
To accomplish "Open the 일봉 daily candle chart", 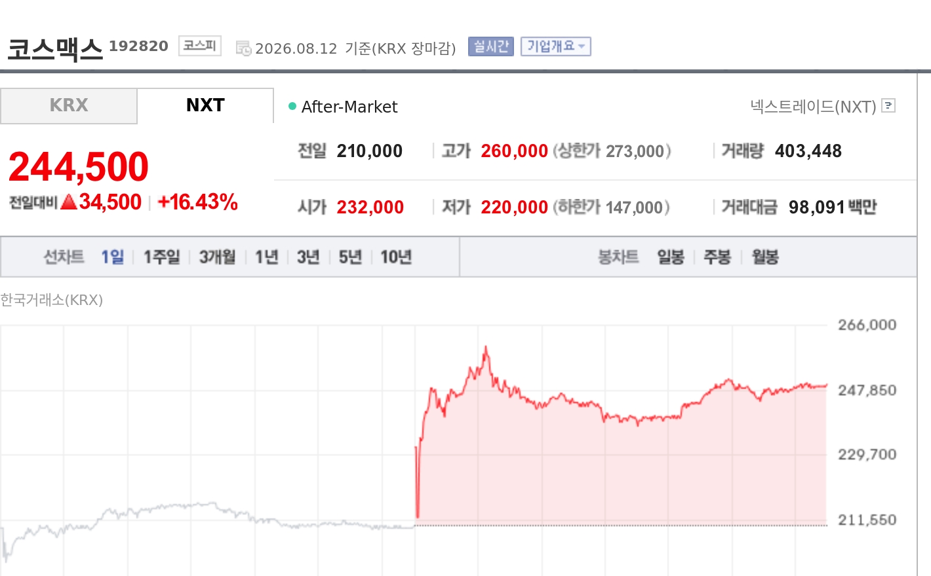I will [671, 257].
